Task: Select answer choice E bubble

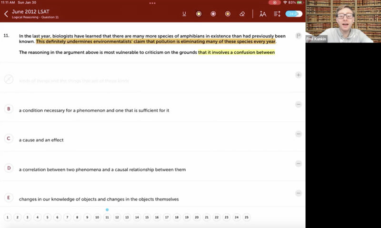Action: [9, 198]
